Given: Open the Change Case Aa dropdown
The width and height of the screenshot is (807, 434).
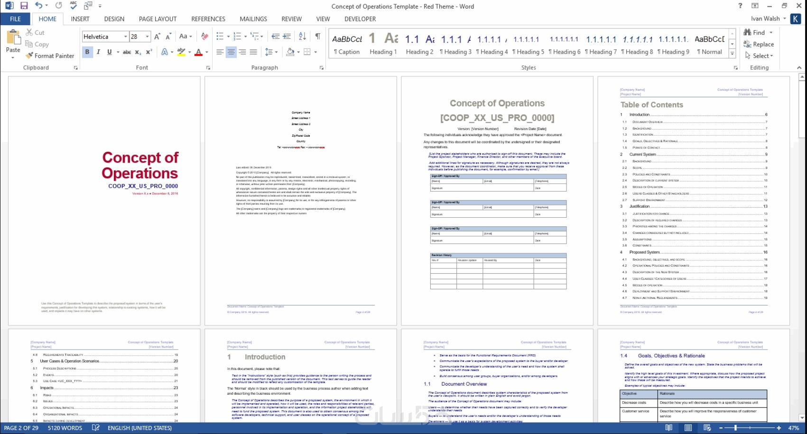Looking at the screenshot, I should [x=186, y=37].
